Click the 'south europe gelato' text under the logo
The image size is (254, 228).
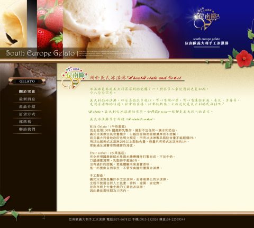pos(206,39)
